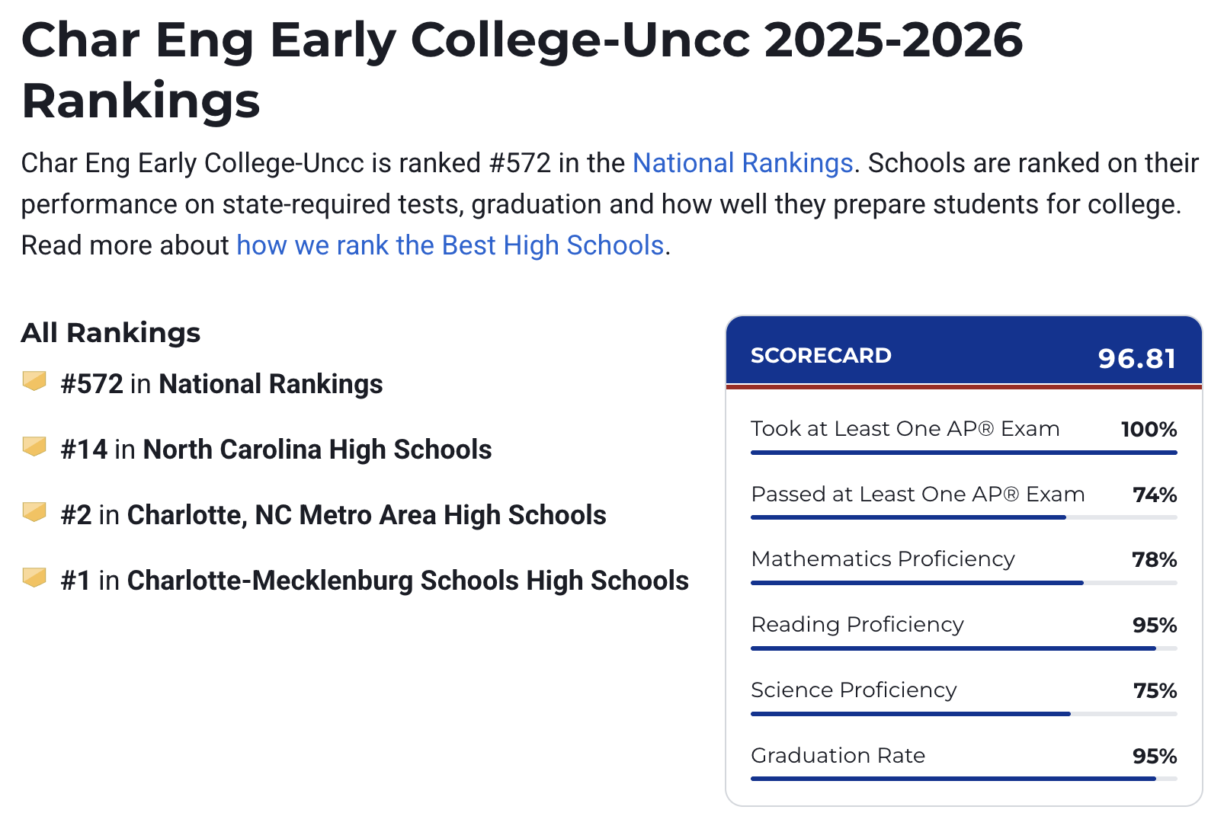This screenshot has width=1224, height=829.
Task: Open the National Rankings link in the paragraph
Action: pyautogui.click(x=742, y=163)
